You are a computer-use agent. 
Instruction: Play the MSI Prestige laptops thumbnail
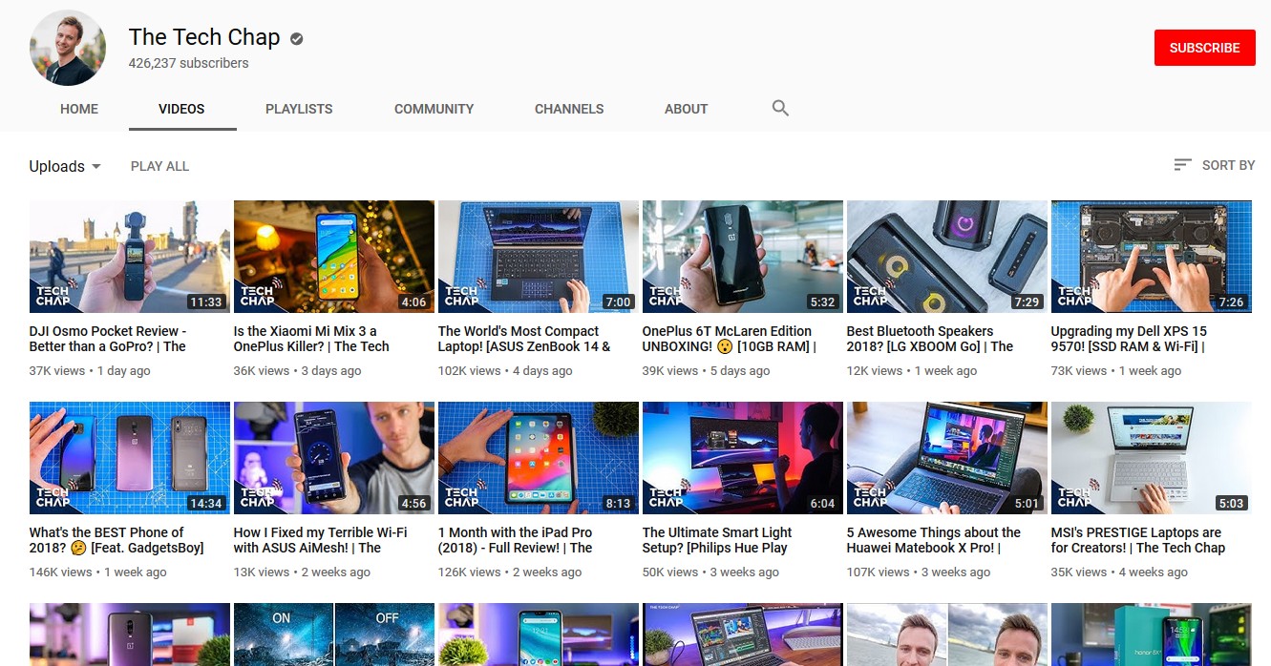pyautogui.click(x=1152, y=458)
